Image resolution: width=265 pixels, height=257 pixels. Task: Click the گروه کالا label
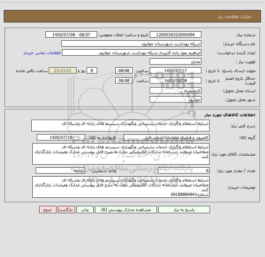pos(247,138)
